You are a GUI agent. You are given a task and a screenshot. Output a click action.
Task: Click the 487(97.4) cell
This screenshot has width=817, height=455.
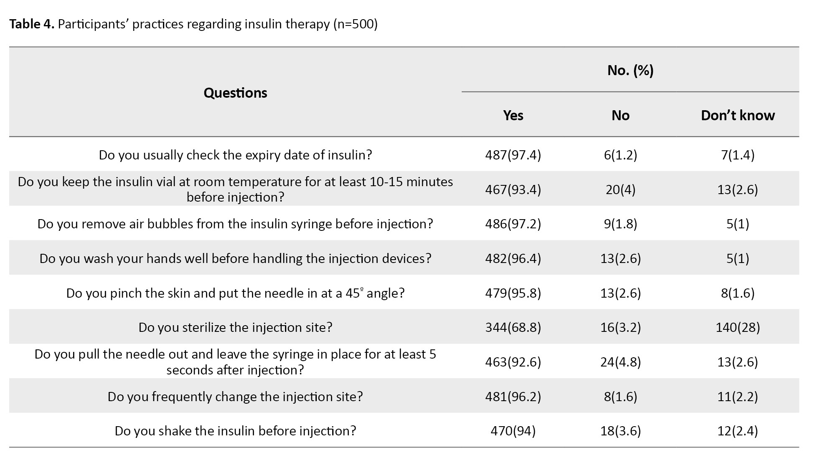coord(513,155)
